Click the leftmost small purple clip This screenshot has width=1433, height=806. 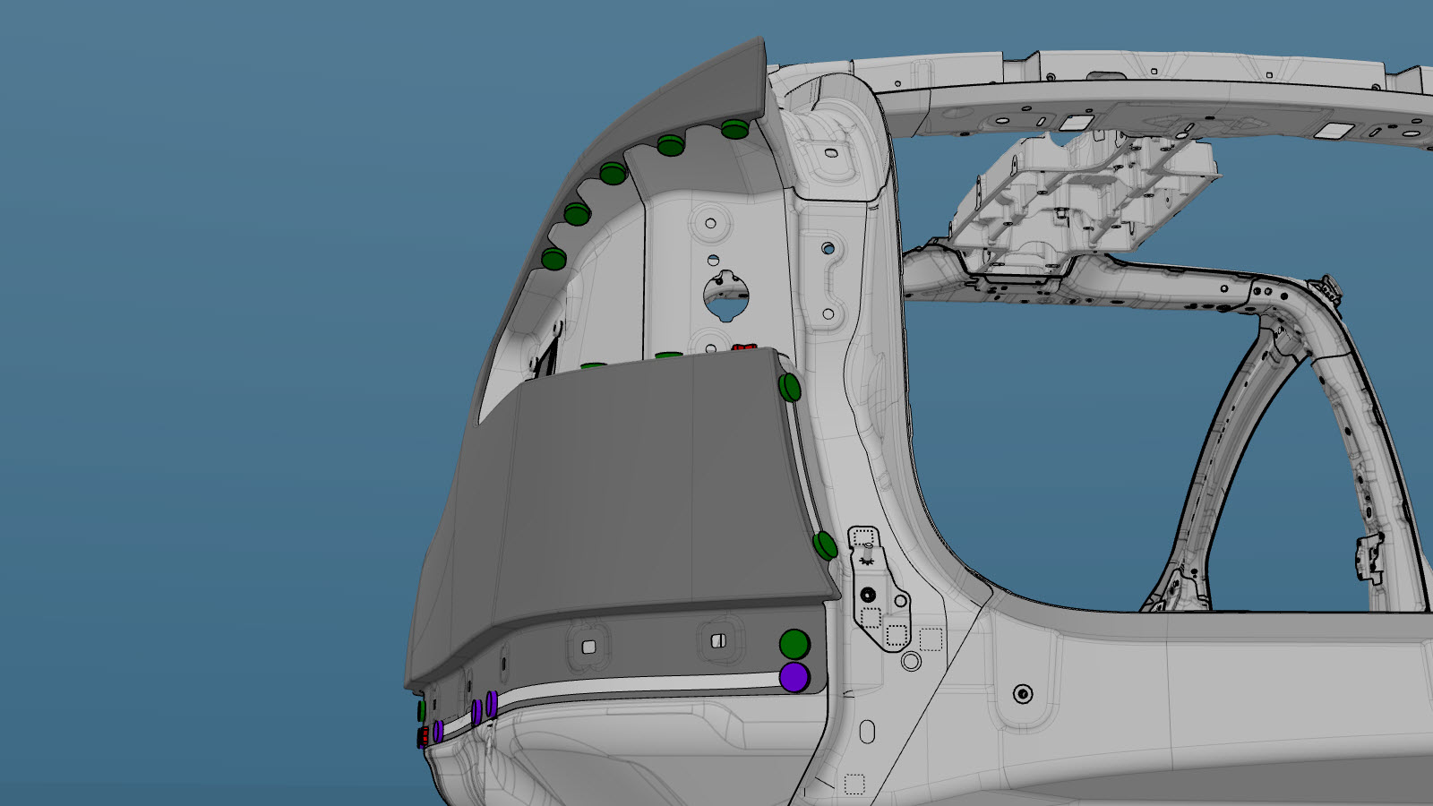tap(438, 731)
